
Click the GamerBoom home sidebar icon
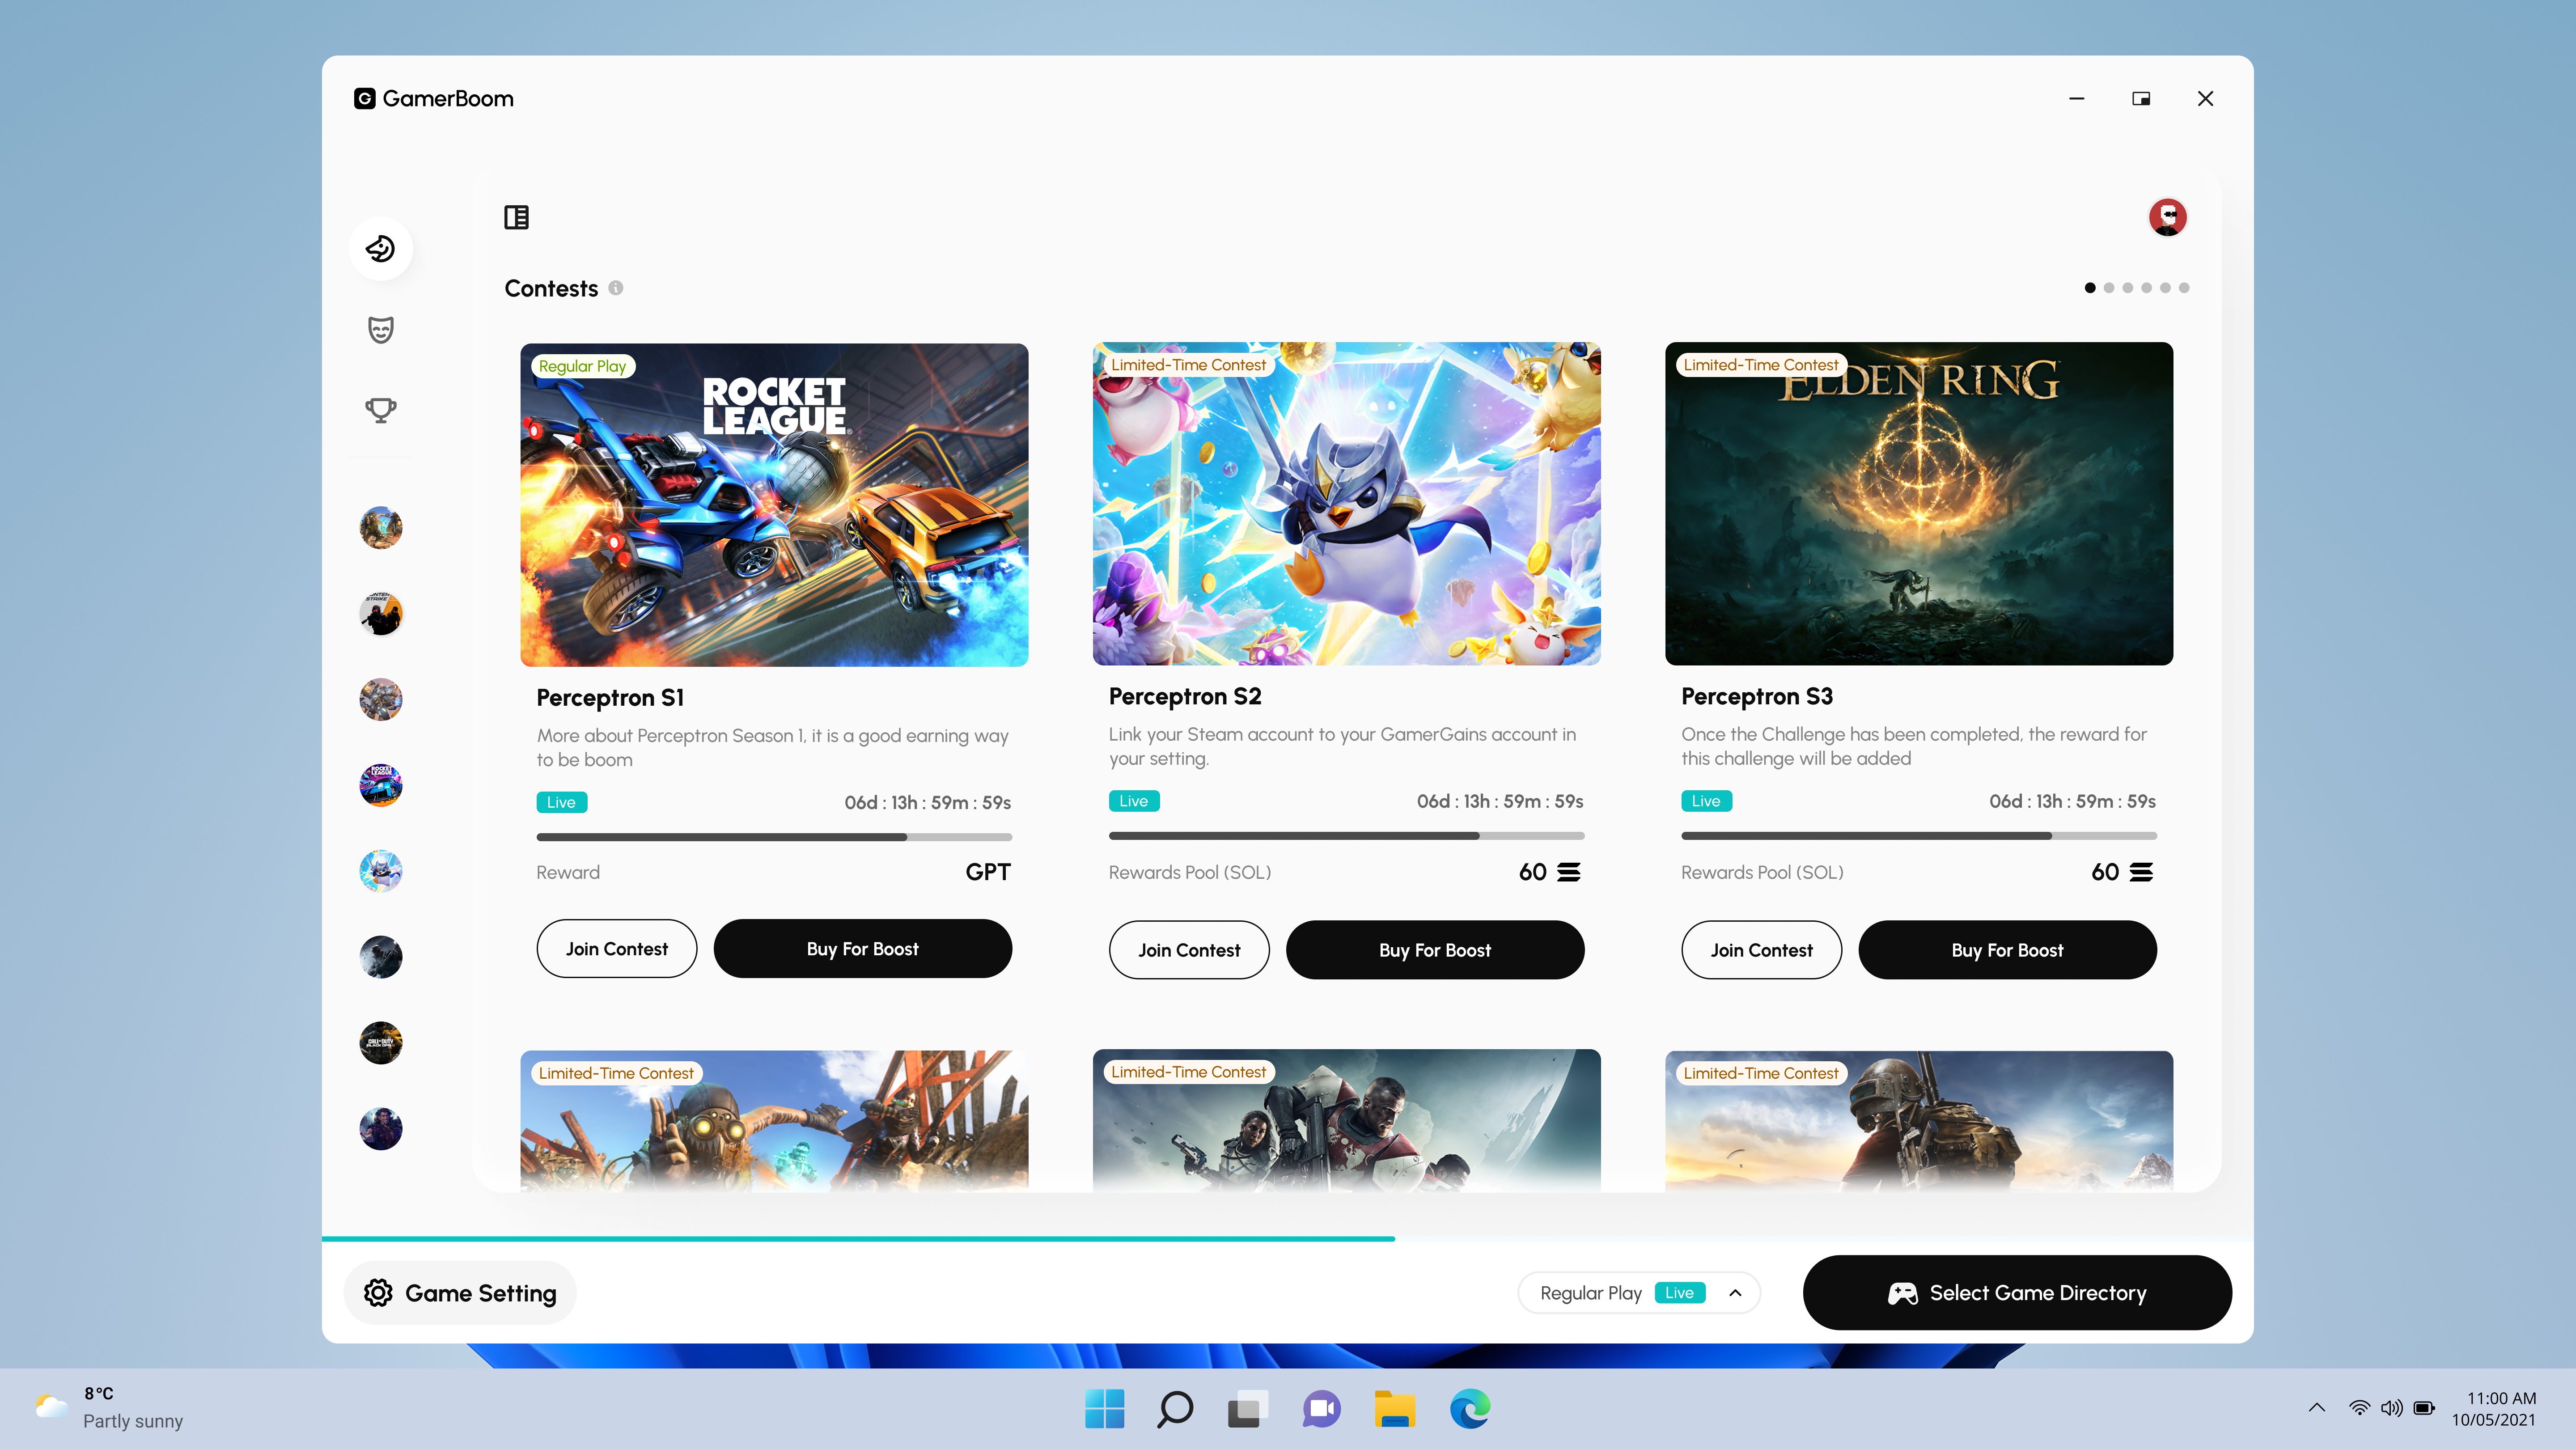click(x=381, y=248)
